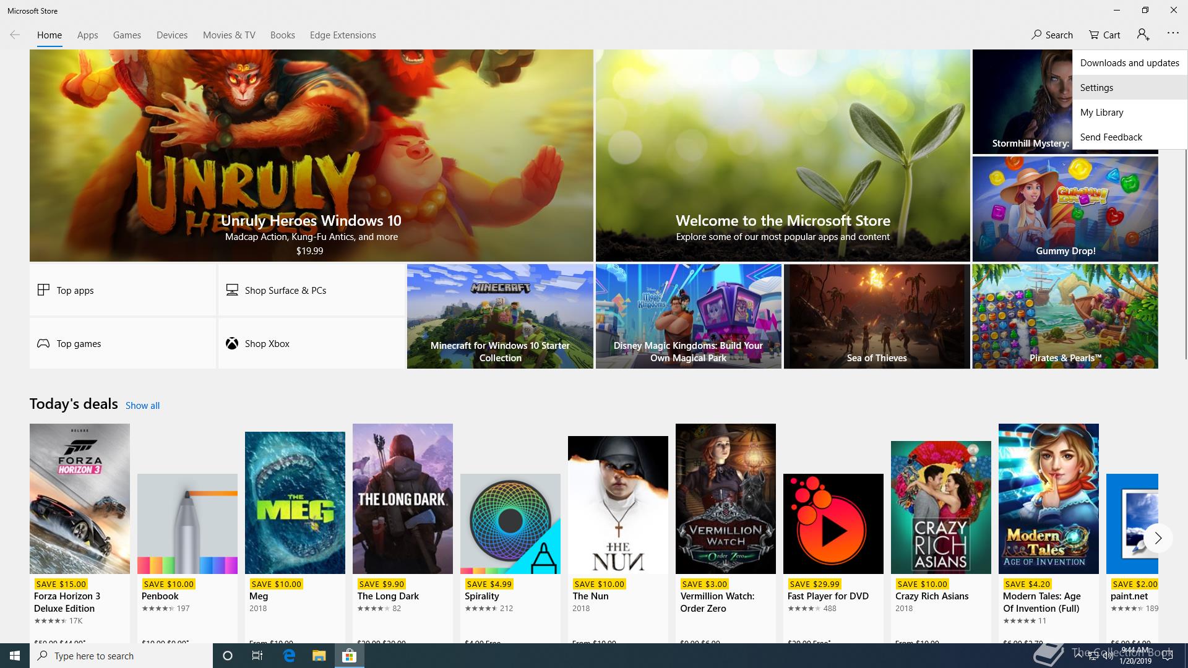Open the Movies & TV tab
Screen dimensions: 1188x668
(229, 35)
